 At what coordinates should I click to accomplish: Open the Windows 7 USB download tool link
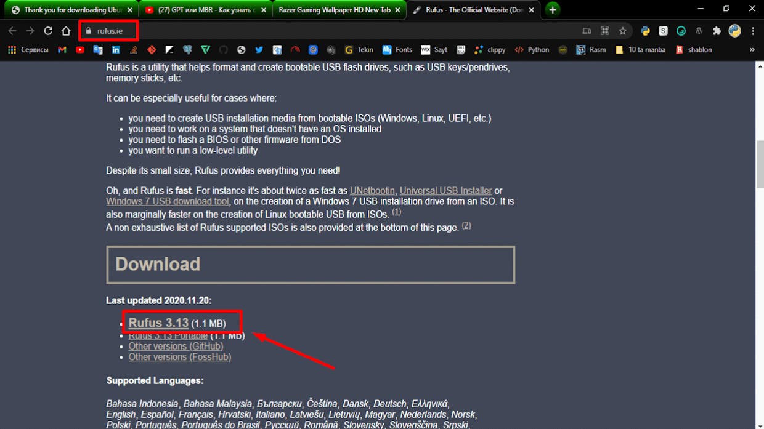(x=168, y=201)
